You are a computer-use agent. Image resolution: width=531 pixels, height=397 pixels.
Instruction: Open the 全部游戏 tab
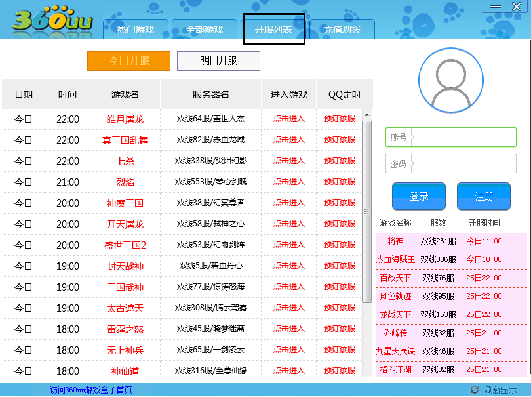coord(205,30)
